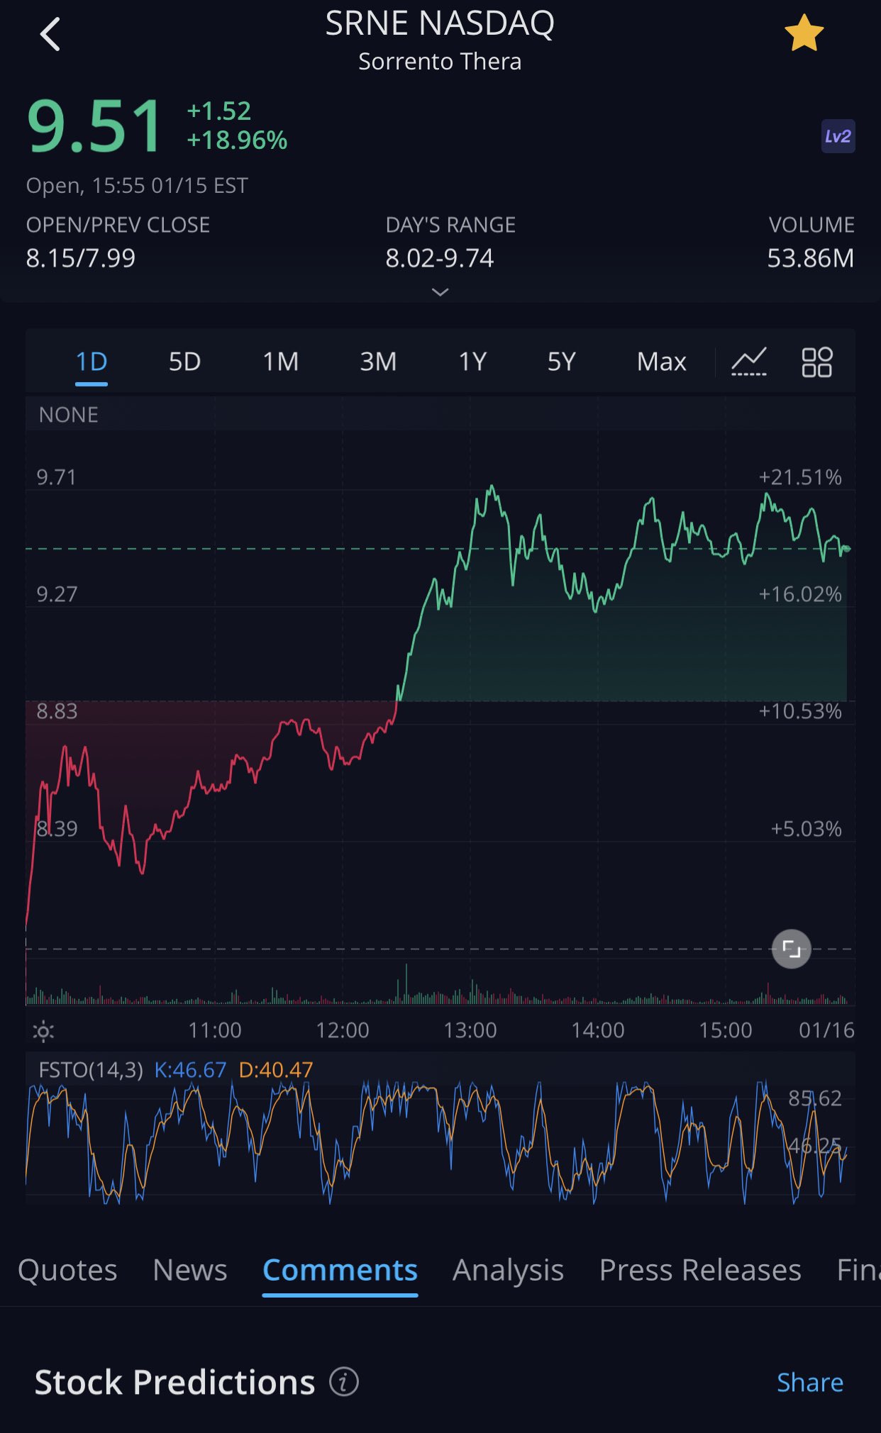Image resolution: width=881 pixels, height=1433 pixels.
Task: Tap the 53.86M volume value
Action: click(x=811, y=258)
